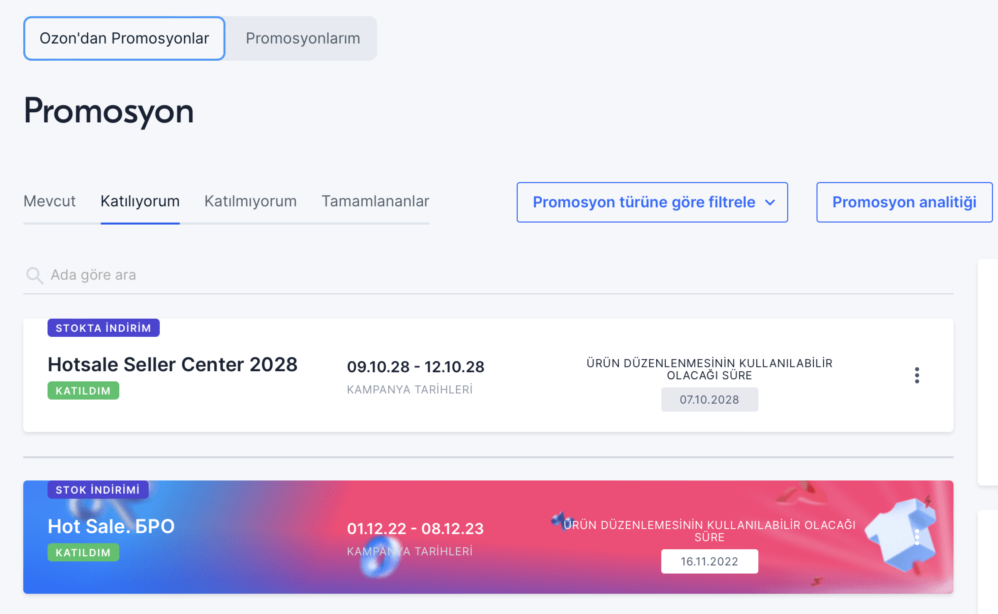998x614 pixels.
Task: Click ÜRÜN DÜZENLEMESİNİN label in Hot Sale. БРО card
Action: [709, 531]
